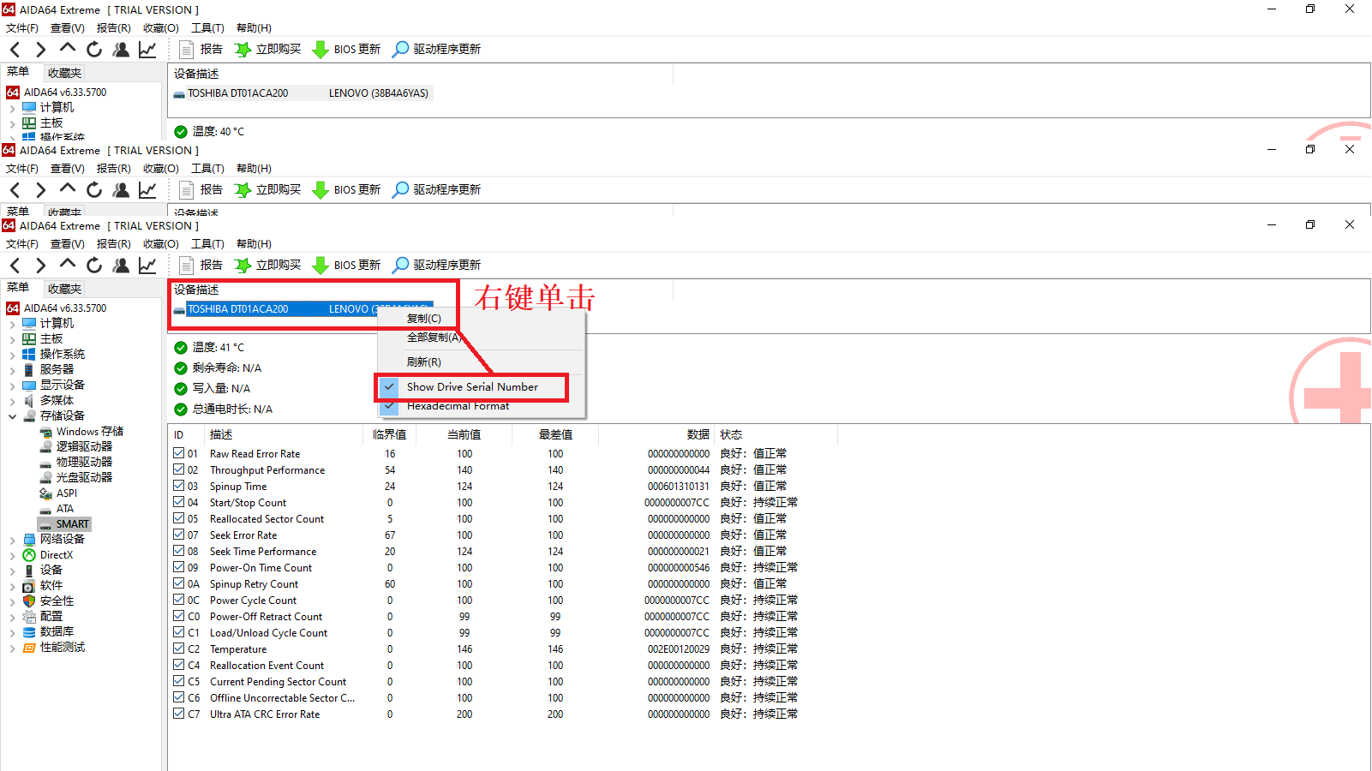Click the SMART drive icon under 存储设备

coord(45,524)
